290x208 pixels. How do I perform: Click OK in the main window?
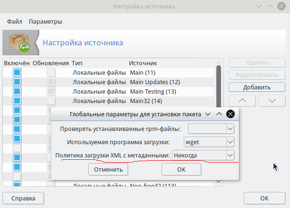coord(264,198)
